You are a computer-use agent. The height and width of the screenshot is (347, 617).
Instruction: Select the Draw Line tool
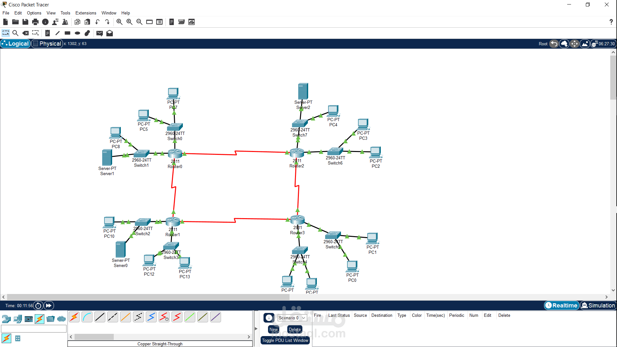click(58, 33)
